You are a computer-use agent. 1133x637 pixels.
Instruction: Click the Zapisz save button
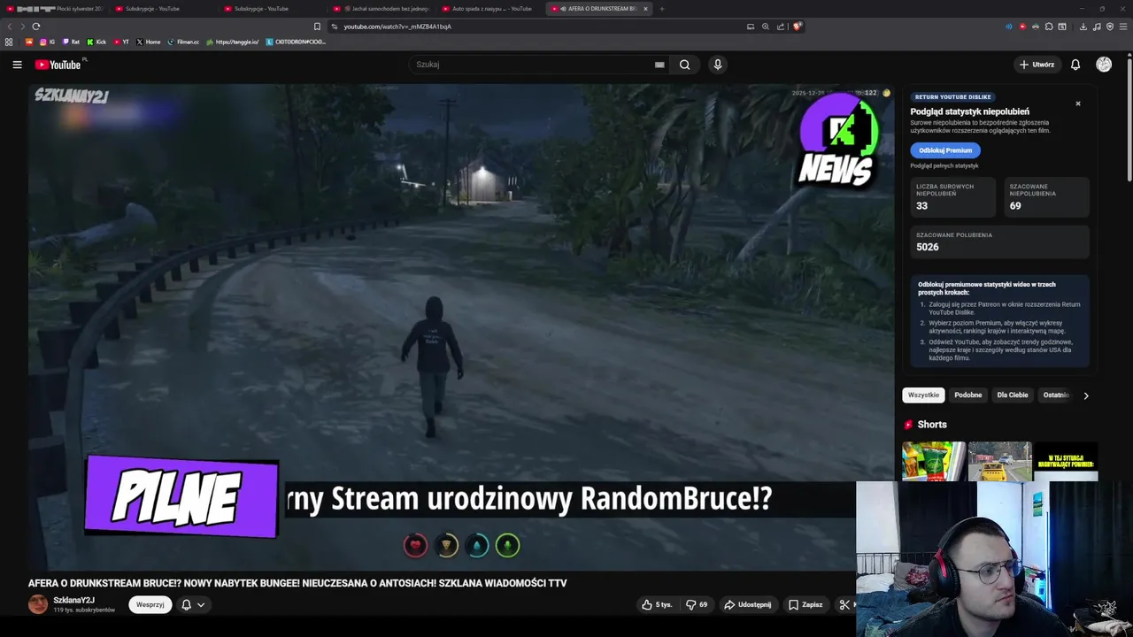coord(805,605)
